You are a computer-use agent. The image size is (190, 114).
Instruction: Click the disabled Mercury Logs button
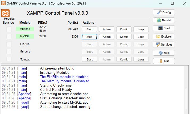[x=141, y=52]
